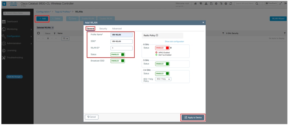This screenshot has width=288, height=125.
Task: Click the refresh arrows icon in the top toolbar
Action: (x=231, y=3)
